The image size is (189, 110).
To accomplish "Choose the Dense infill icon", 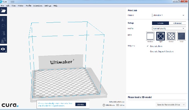I will [x=171, y=36].
